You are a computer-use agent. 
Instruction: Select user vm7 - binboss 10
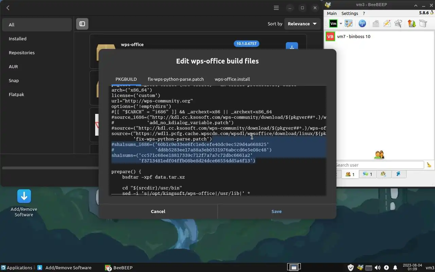(379, 36)
